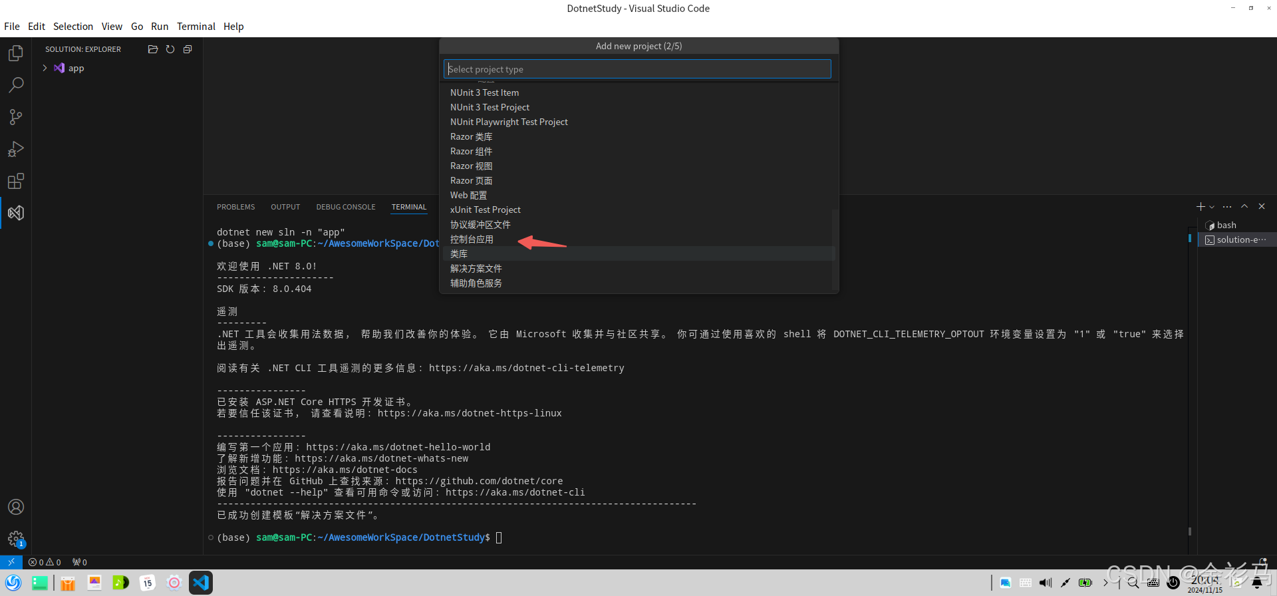The width and height of the screenshot is (1277, 596).
Task: Open the View menu
Action: click(x=112, y=27)
